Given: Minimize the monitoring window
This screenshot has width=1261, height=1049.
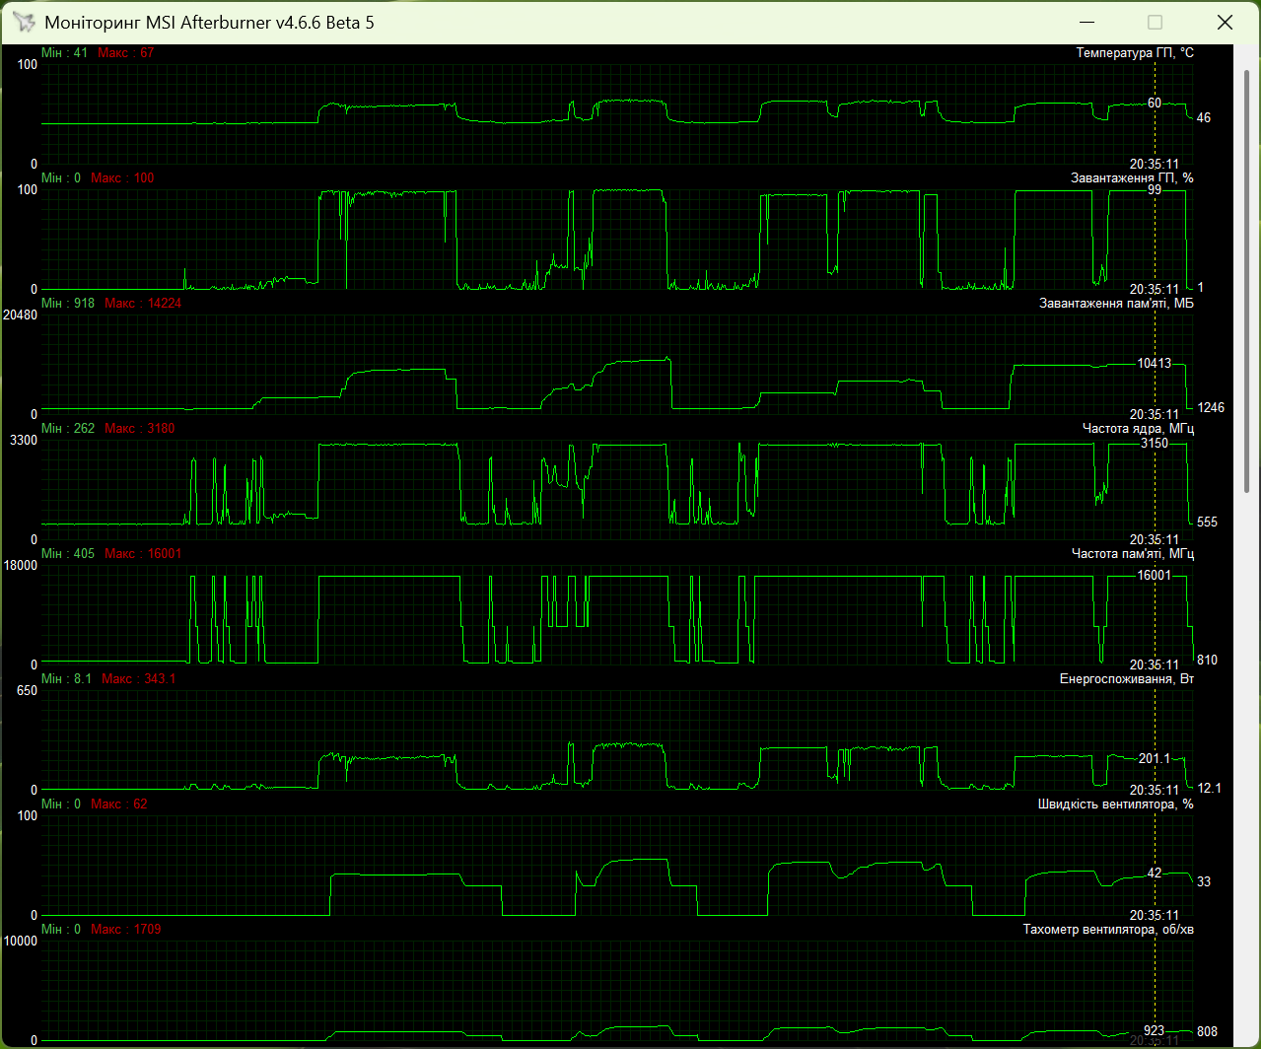Looking at the screenshot, I should point(1087,22).
